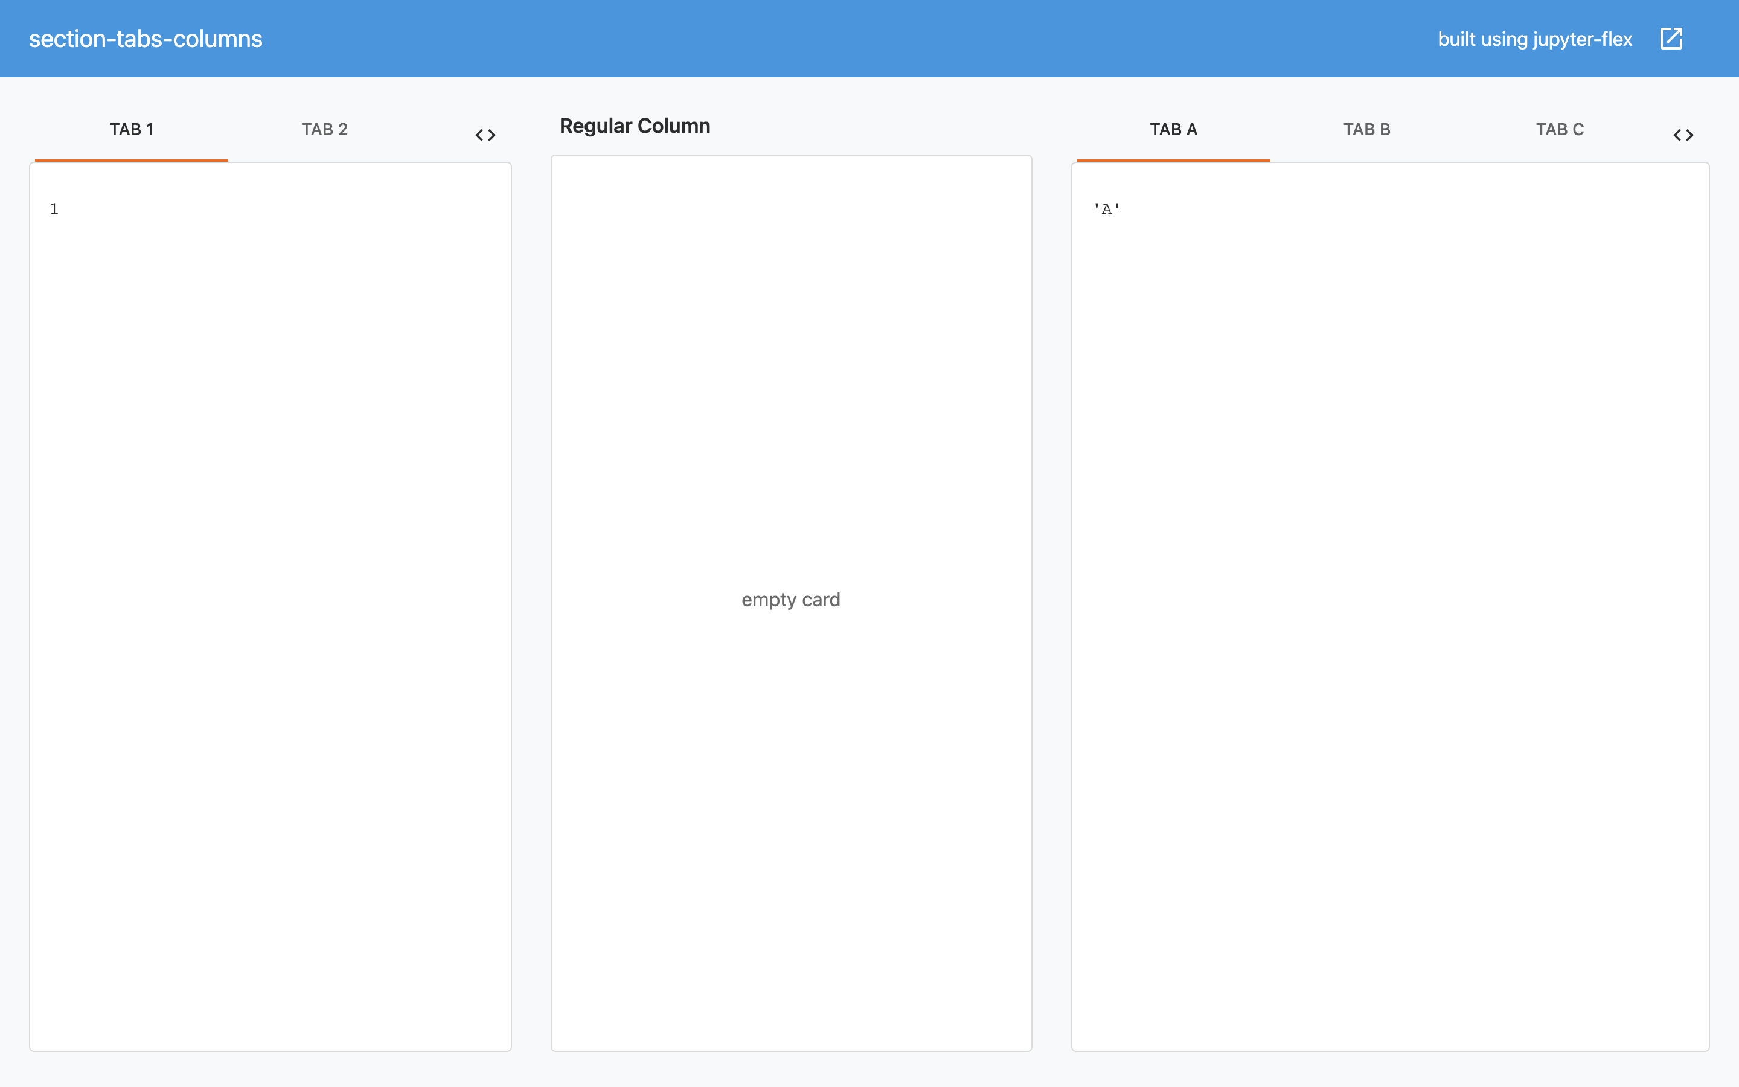Screen dimensions: 1739x1087
Task: Open the external link icon in header
Action: 1671,39
